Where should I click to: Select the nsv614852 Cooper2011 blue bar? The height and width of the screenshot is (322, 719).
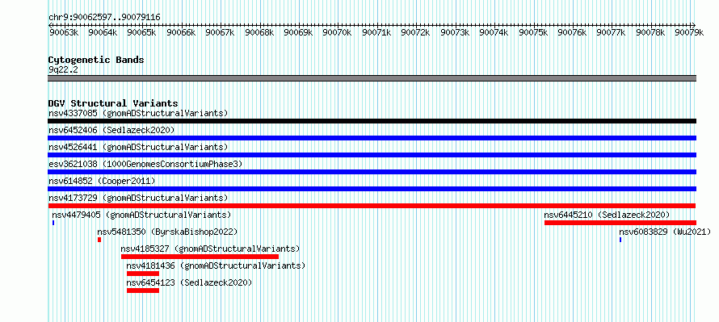coord(372,189)
